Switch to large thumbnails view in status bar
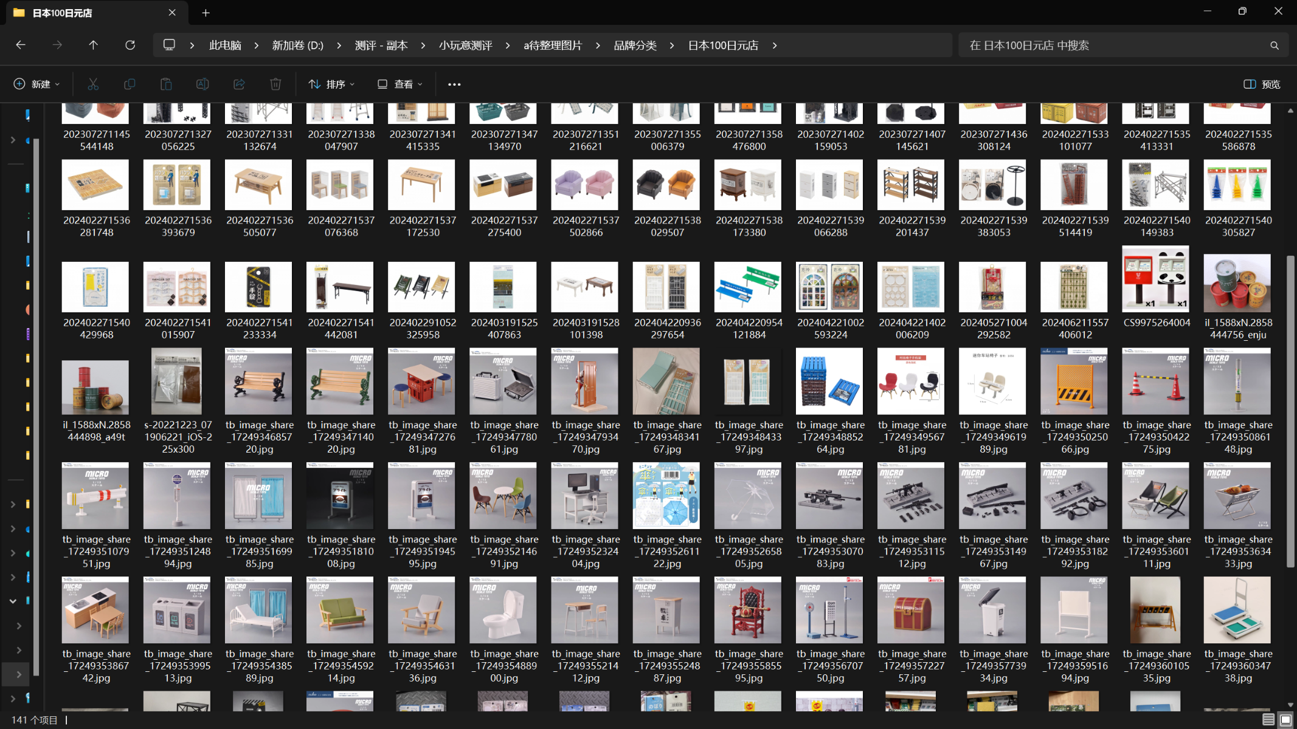Screen dimensions: 1297x729 click(x=1285, y=720)
